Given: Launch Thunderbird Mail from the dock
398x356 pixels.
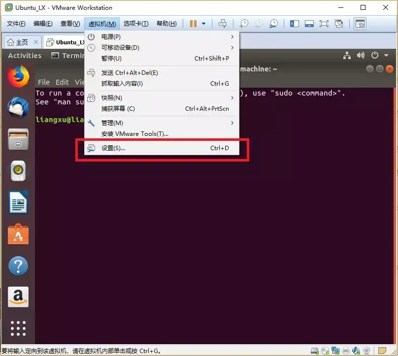Looking at the screenshot, I should pyautogui.click(x=18, y=107).
